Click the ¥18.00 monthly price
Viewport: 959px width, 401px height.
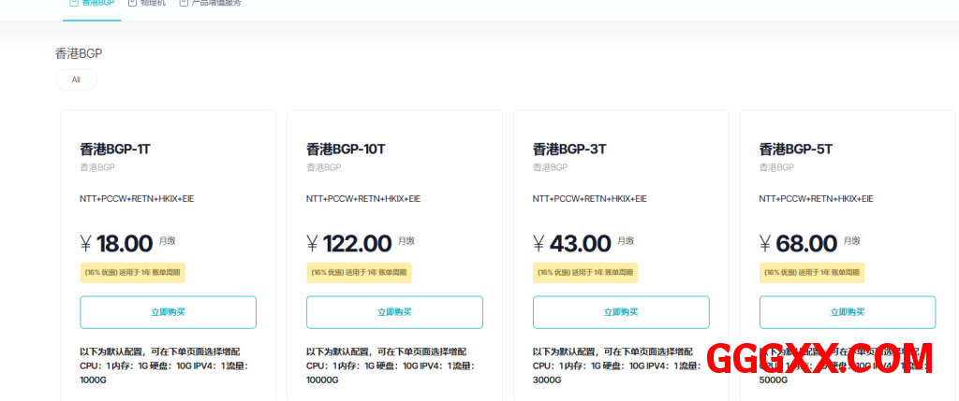coord(116,244)
